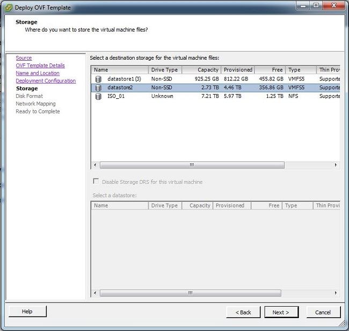
Task: Open Deployment Configuration step
Action: click(x=46, y=81)
